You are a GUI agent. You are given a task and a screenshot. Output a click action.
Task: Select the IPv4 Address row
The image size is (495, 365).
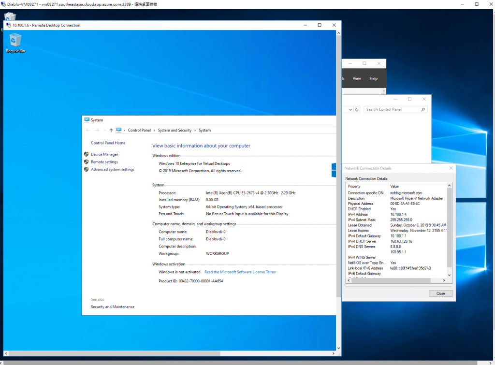[396, 214]
